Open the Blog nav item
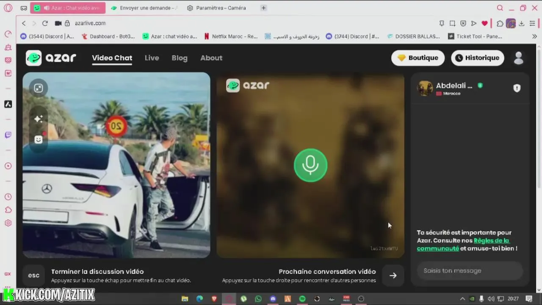 [180, 58]
